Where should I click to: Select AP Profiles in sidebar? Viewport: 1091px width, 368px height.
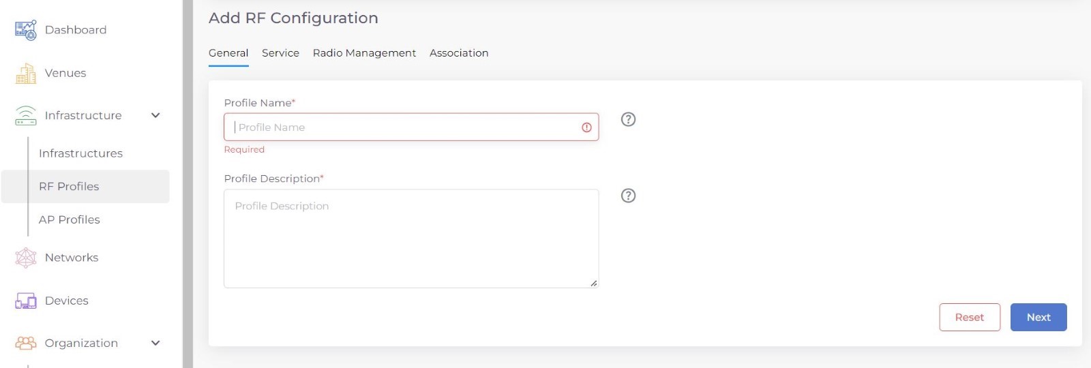(70, 219)
